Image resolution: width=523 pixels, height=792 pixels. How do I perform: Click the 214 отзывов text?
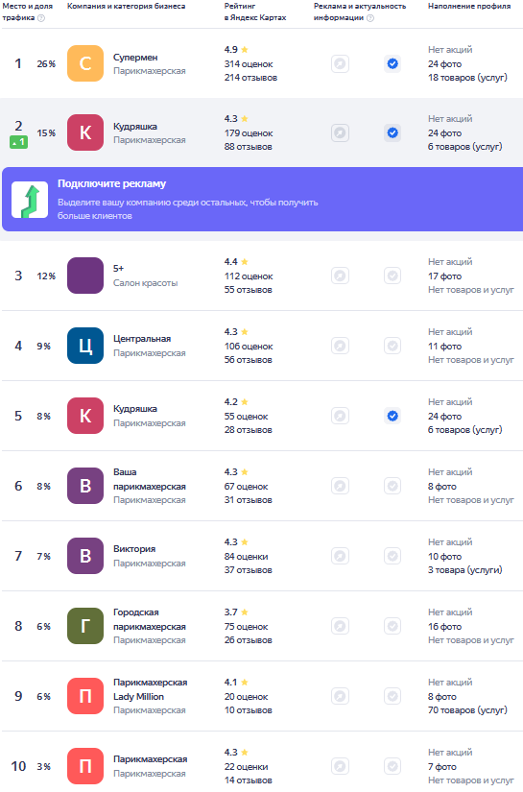click(250, 78)
